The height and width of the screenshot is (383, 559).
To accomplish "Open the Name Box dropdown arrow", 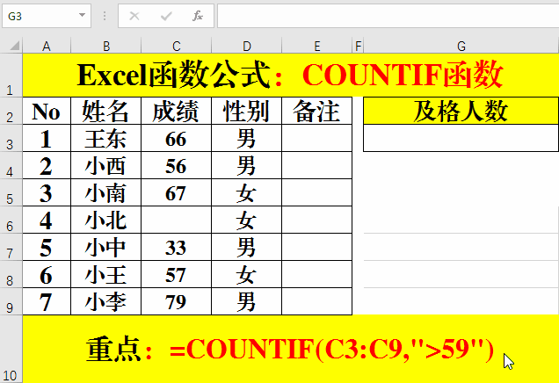I will (x=82, y=15).
